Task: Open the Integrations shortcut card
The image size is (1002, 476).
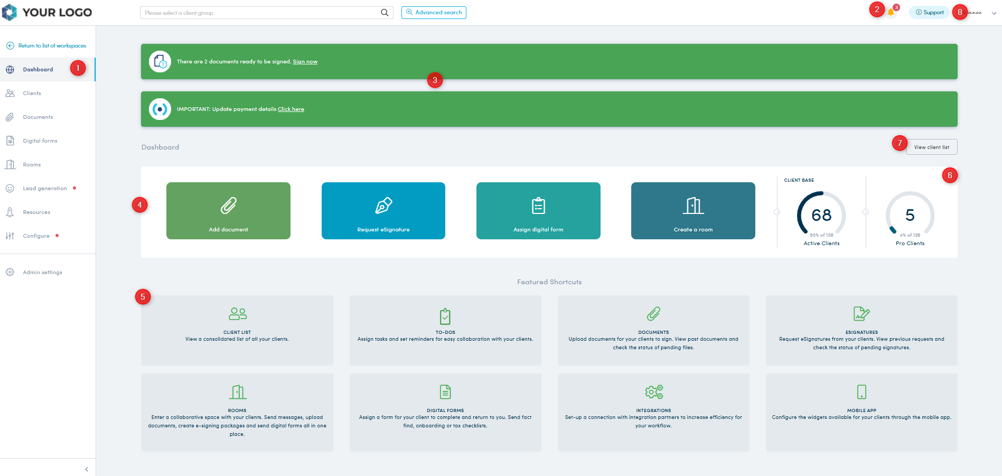Action: pyautogui.click(x=653, y=412)
